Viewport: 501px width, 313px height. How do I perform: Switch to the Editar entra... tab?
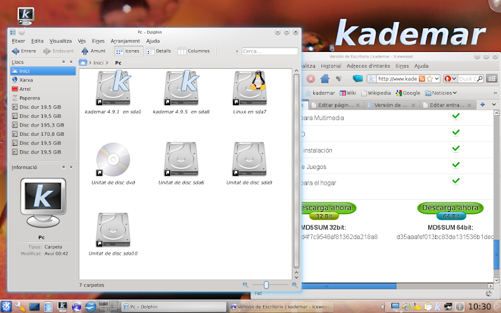(447, 105)
